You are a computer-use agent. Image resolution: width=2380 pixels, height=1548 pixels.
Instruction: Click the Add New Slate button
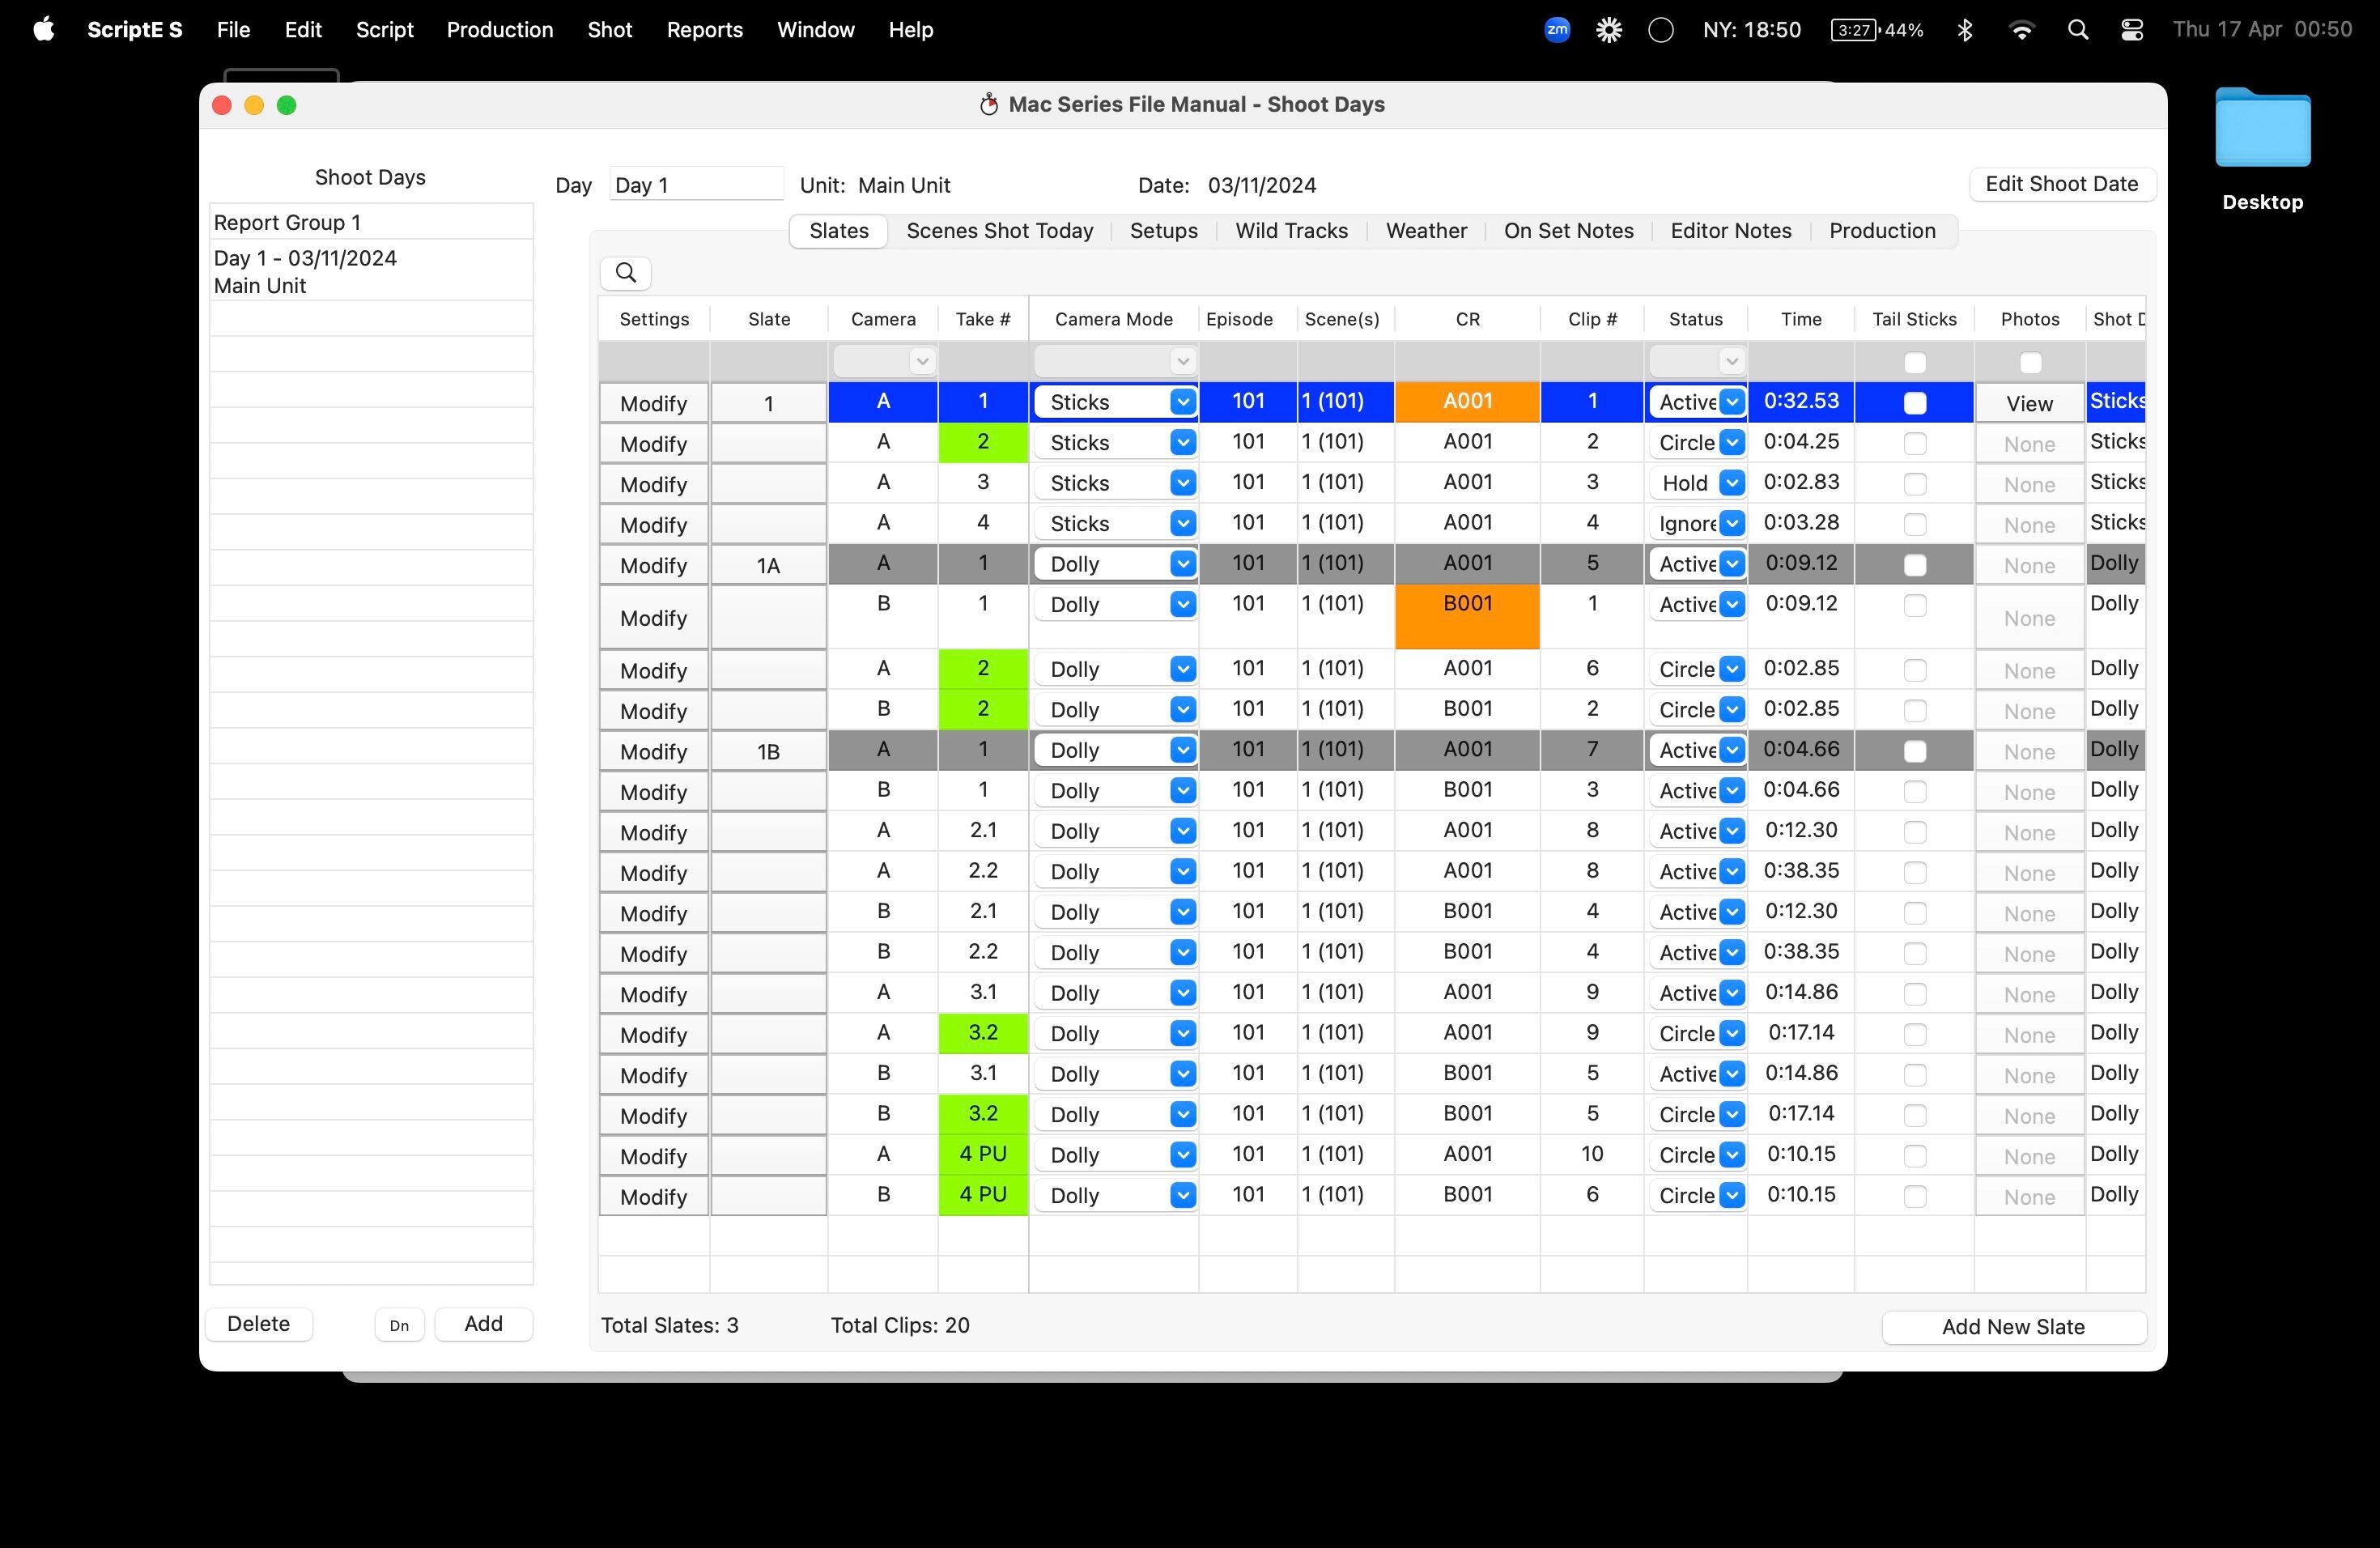coord(2013,1327)
